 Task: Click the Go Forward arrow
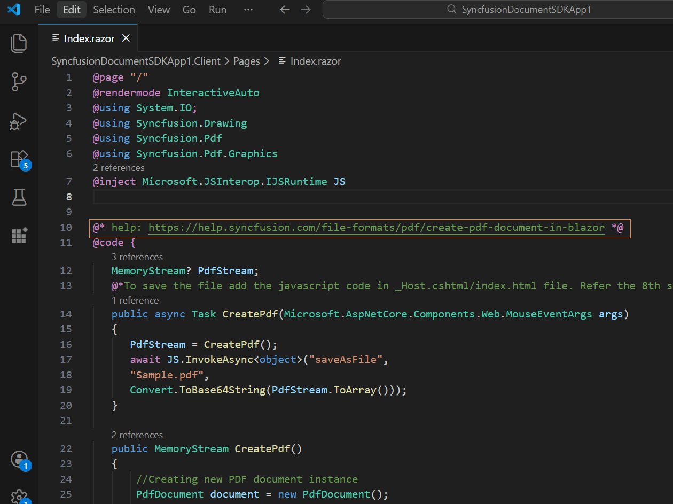point(306,10)
